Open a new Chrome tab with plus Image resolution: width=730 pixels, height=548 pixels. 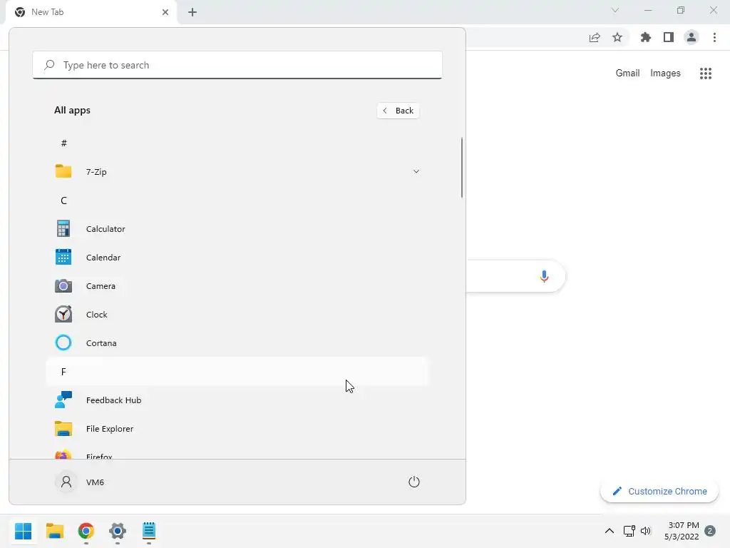pos(192,12)
